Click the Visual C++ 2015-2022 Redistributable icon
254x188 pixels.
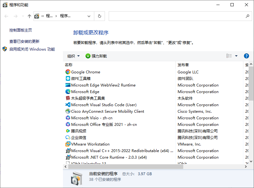pyautogui.click(x=68, y=151)
